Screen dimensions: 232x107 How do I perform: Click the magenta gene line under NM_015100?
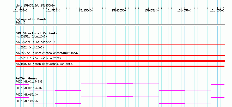click(x=120, y=97)
